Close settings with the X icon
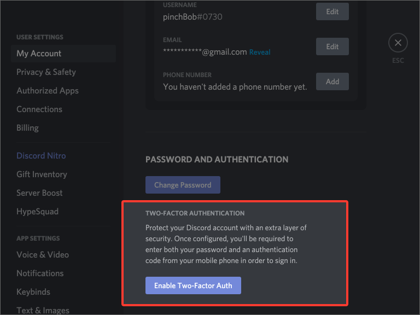Image resolution: width=420 pixels, height=315 pixels. point(398,43)
